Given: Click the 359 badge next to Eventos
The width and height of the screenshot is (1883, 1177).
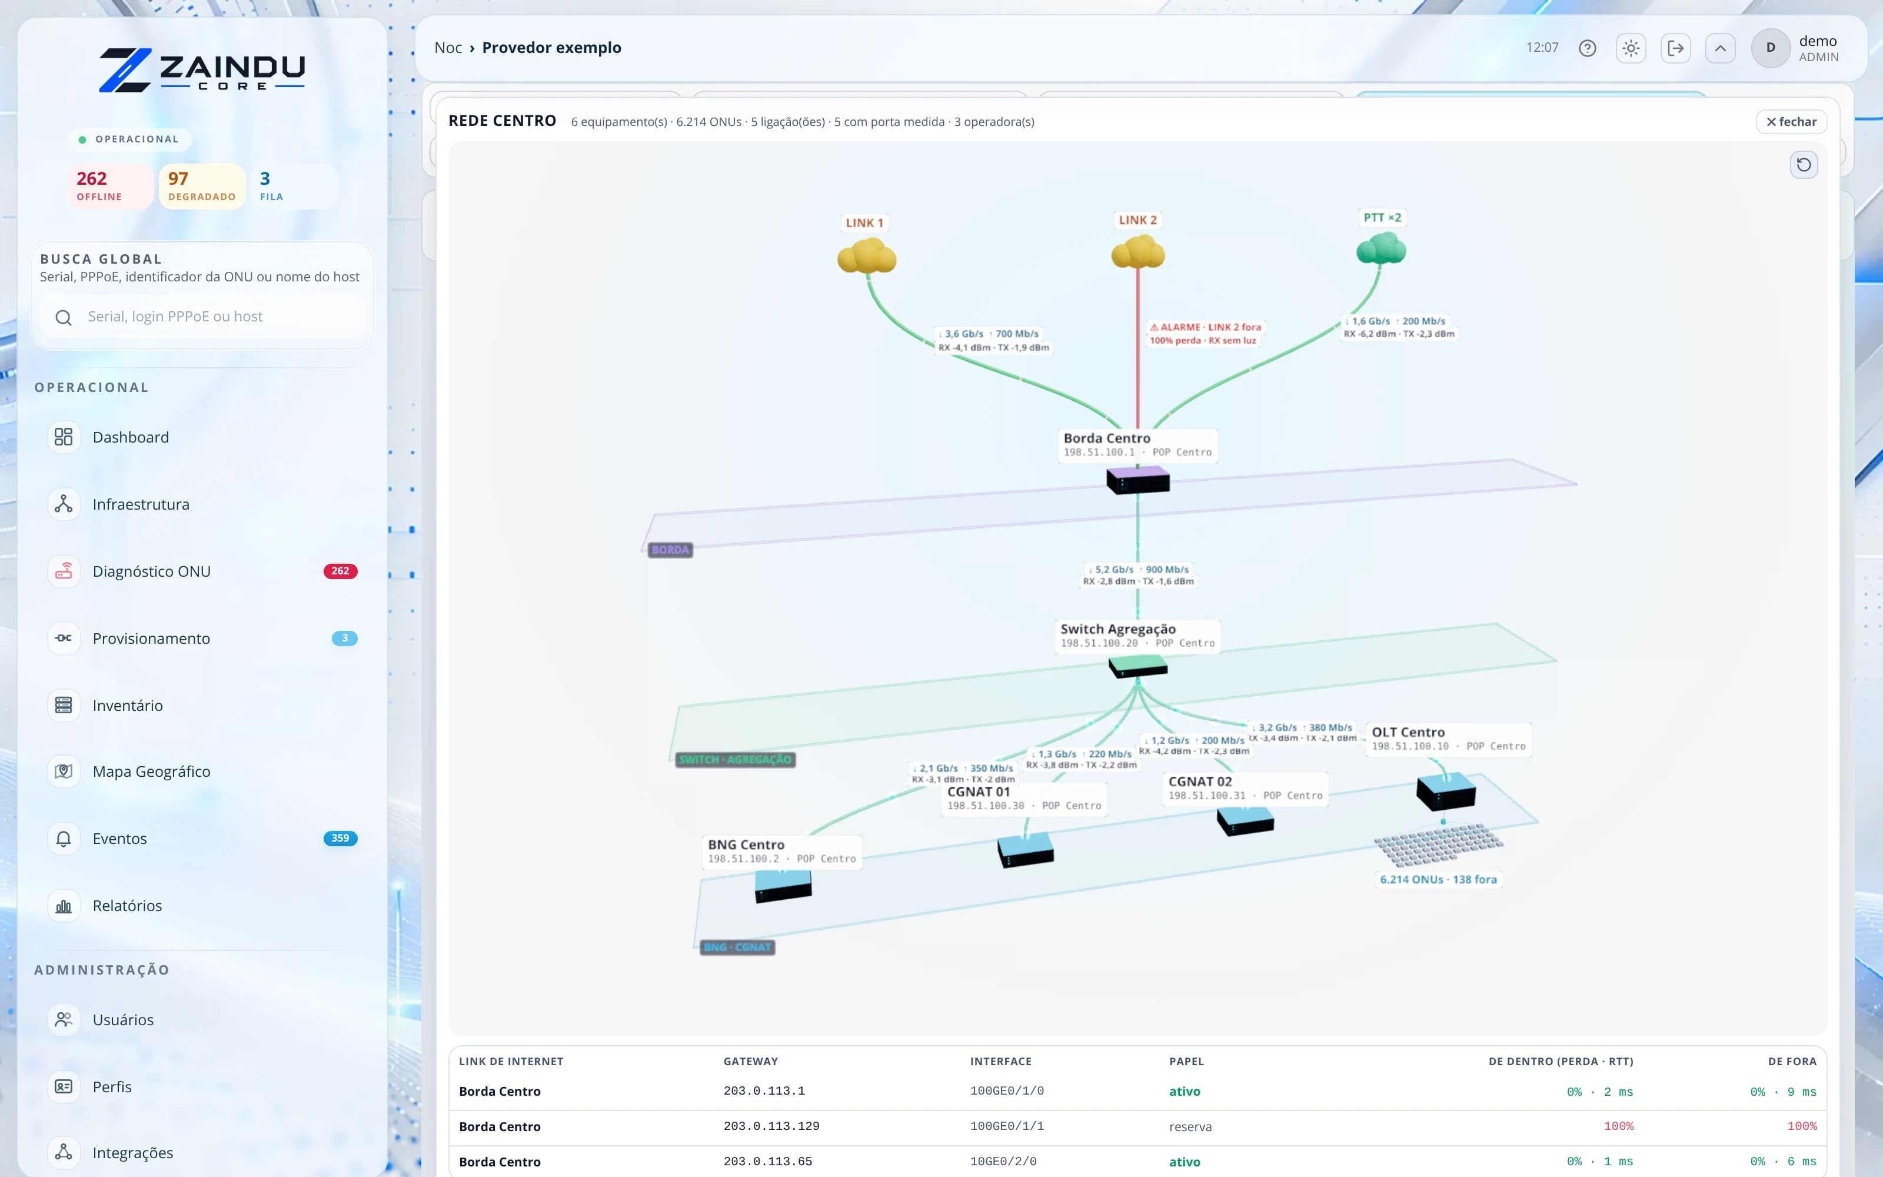Looking at the screenshot, I should [x=340, y=839].
